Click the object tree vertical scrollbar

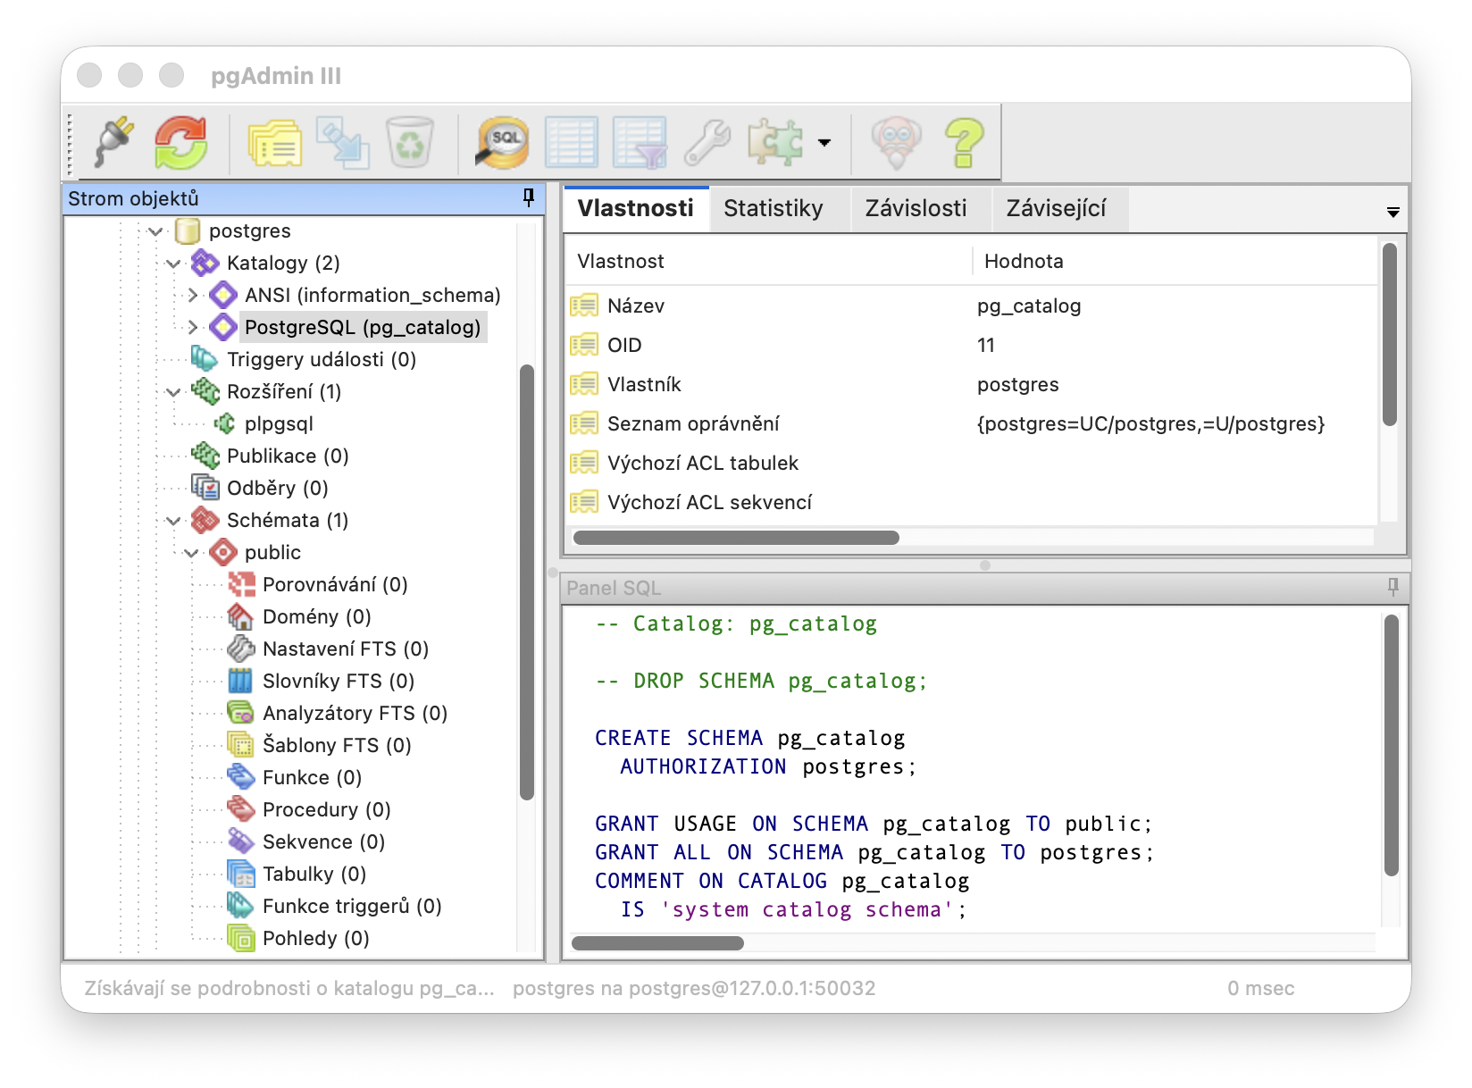coord(527,582)
